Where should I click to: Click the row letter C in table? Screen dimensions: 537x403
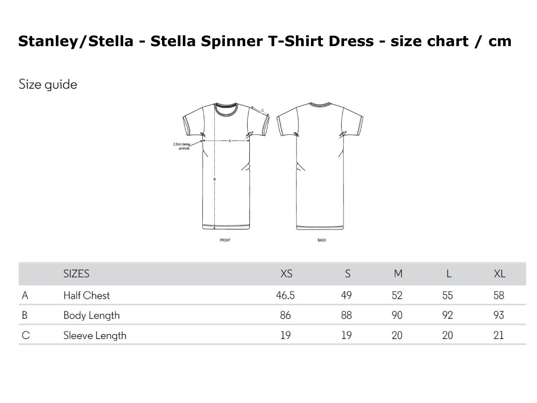[x=26, y=335]
